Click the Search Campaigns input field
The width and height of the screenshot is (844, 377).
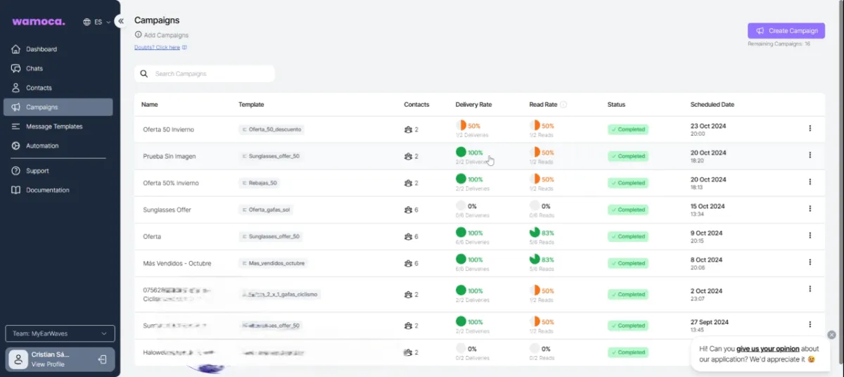(205, 74)
